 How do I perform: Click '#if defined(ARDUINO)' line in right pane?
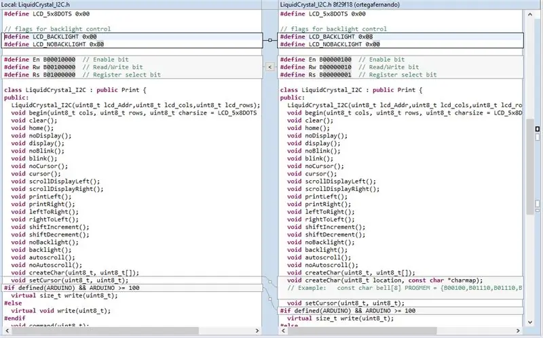tap(348, 310)
